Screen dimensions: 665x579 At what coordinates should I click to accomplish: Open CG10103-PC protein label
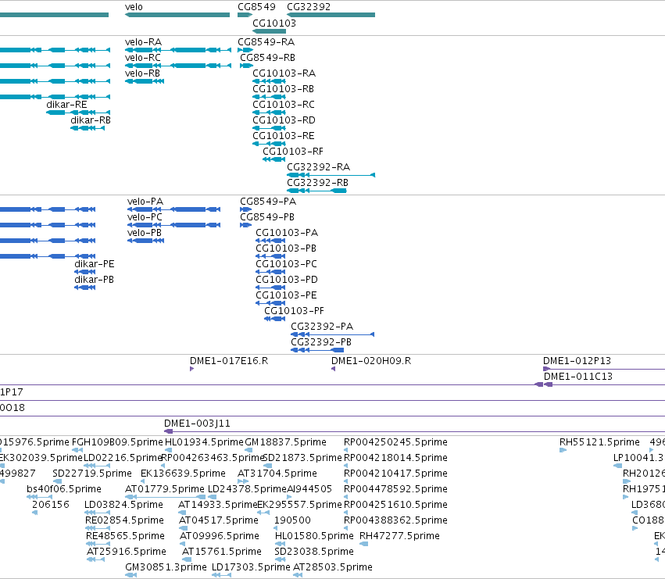[x=286, y=264]
